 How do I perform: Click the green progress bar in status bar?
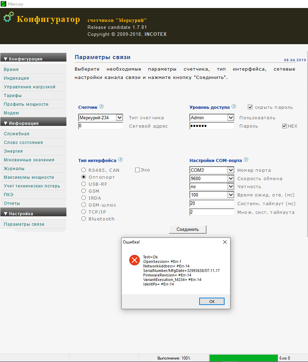(x=243, y=358)
